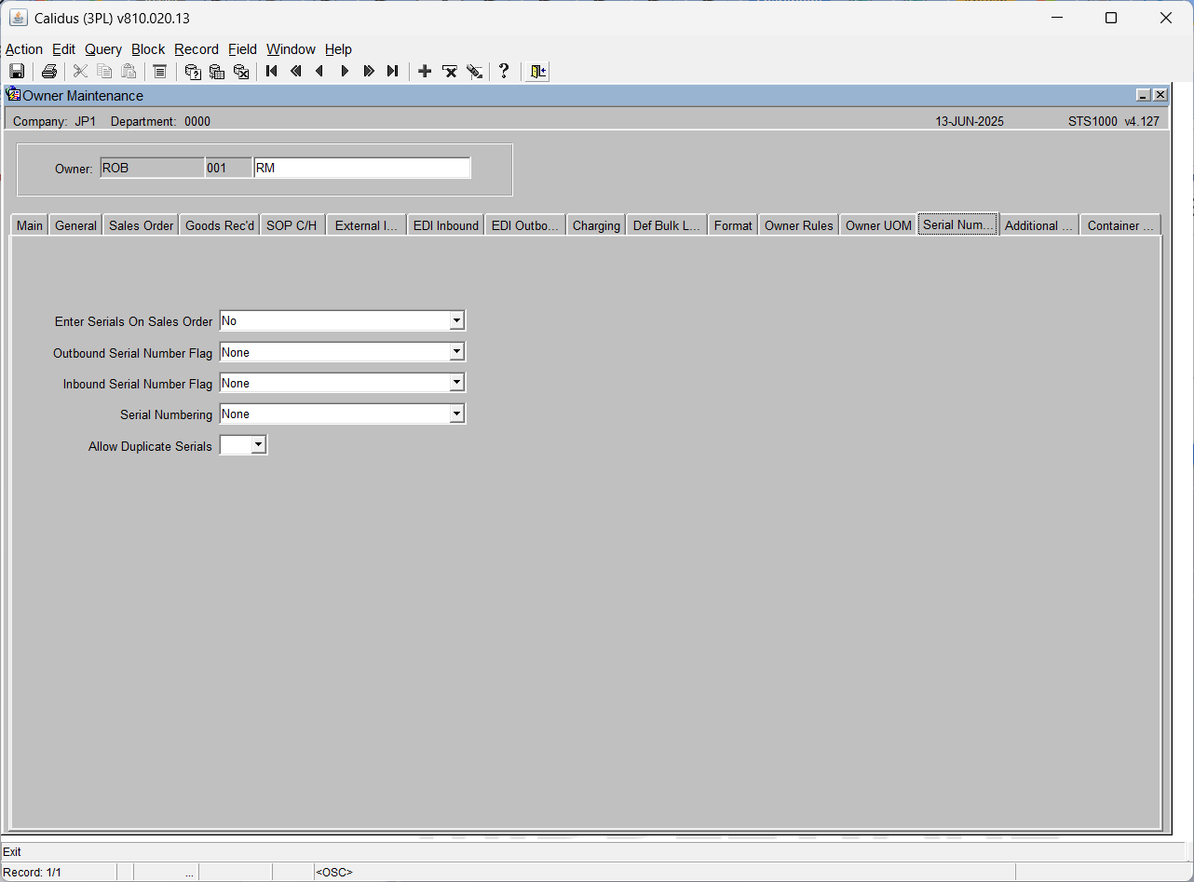1194x882 pixels.
Task: Click the plus Insert Record icon
Action: click(x=425, y=72)
